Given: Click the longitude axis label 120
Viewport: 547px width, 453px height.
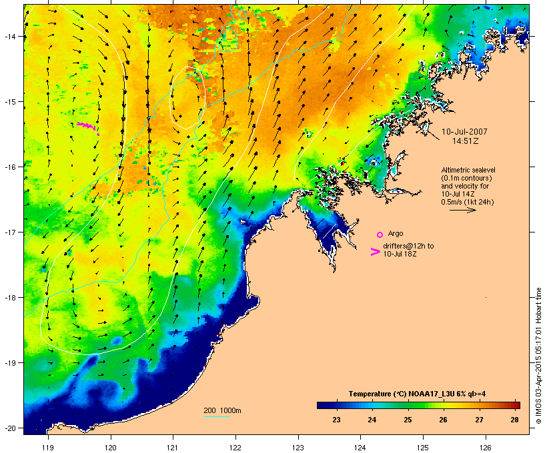Looking at the screenshot, I should (111, 448).
